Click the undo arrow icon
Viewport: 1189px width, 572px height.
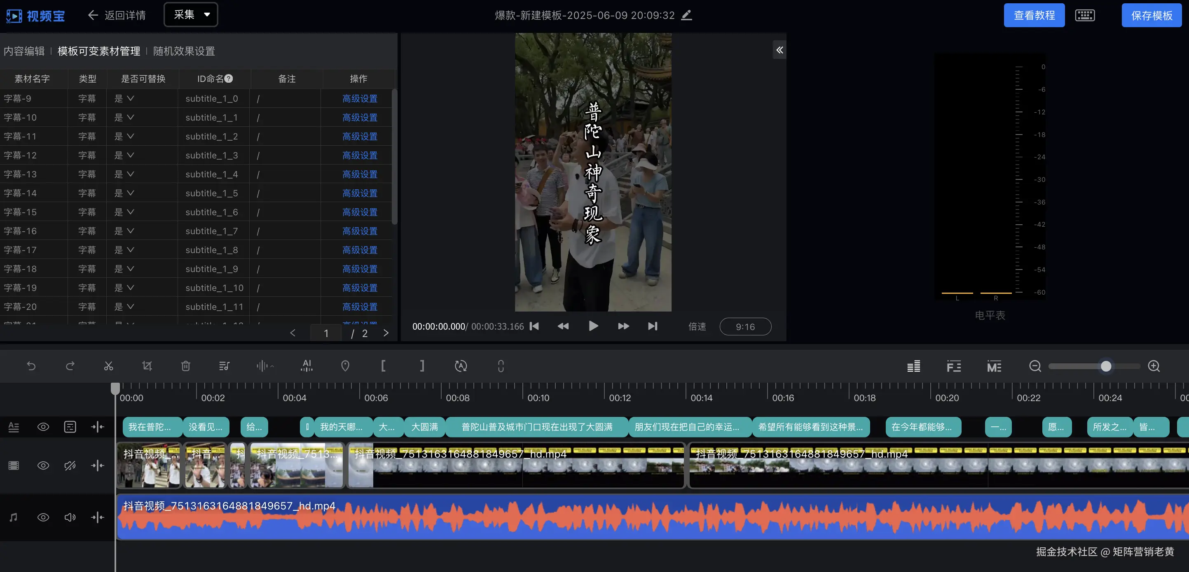click(x=31, y=366)
